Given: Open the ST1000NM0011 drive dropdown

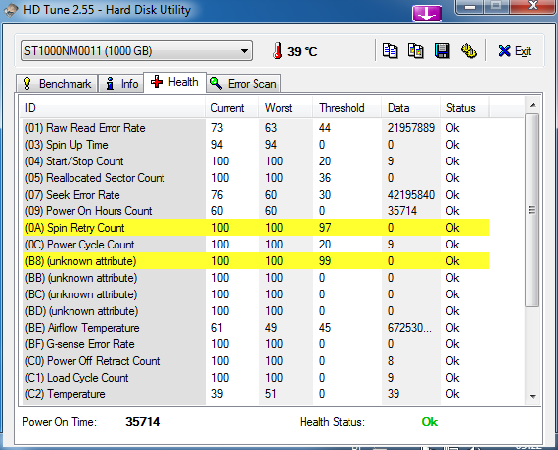Looking at the screenshot, I should [x=136, y=51].
